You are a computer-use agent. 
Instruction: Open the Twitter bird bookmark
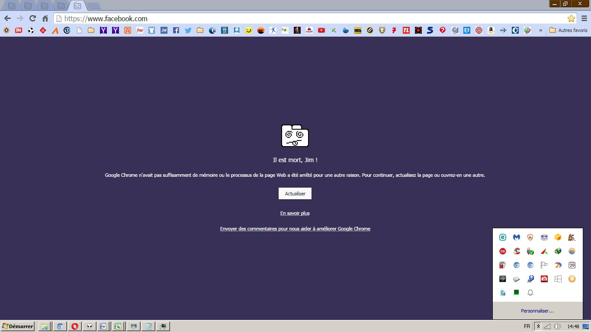click(188, 30)
